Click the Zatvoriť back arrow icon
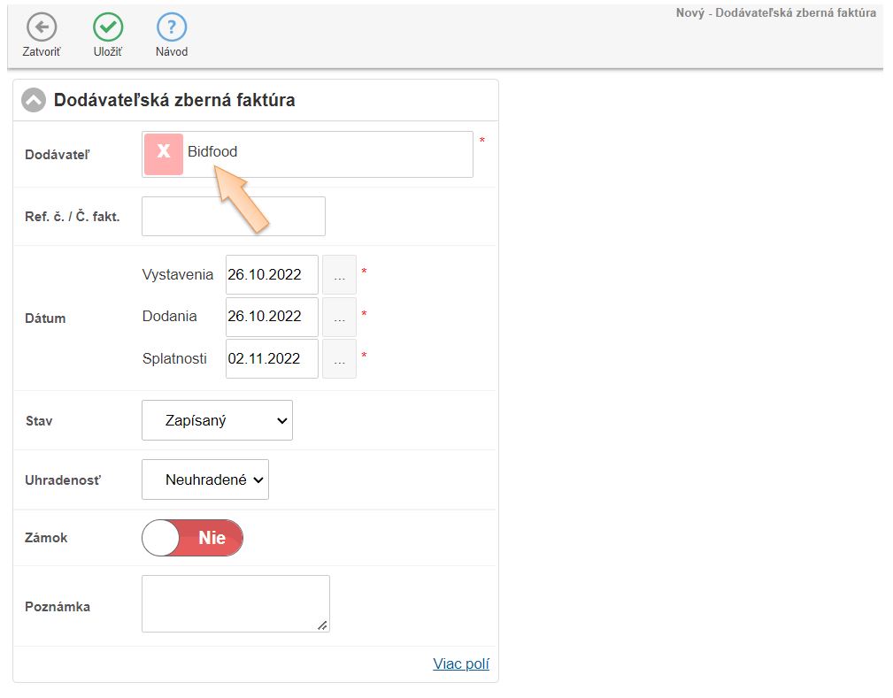Image resolution: width=893 pixels, height=698 pixels. click(x=41, y=27)
